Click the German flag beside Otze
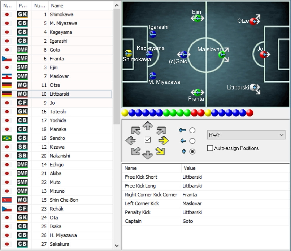Image resolution: width=291 pixels, height=251 pixels. click(7, 85)
